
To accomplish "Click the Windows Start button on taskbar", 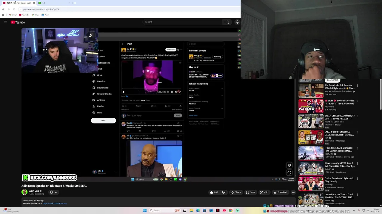I will pyautogui.click(x=145, y=210).
